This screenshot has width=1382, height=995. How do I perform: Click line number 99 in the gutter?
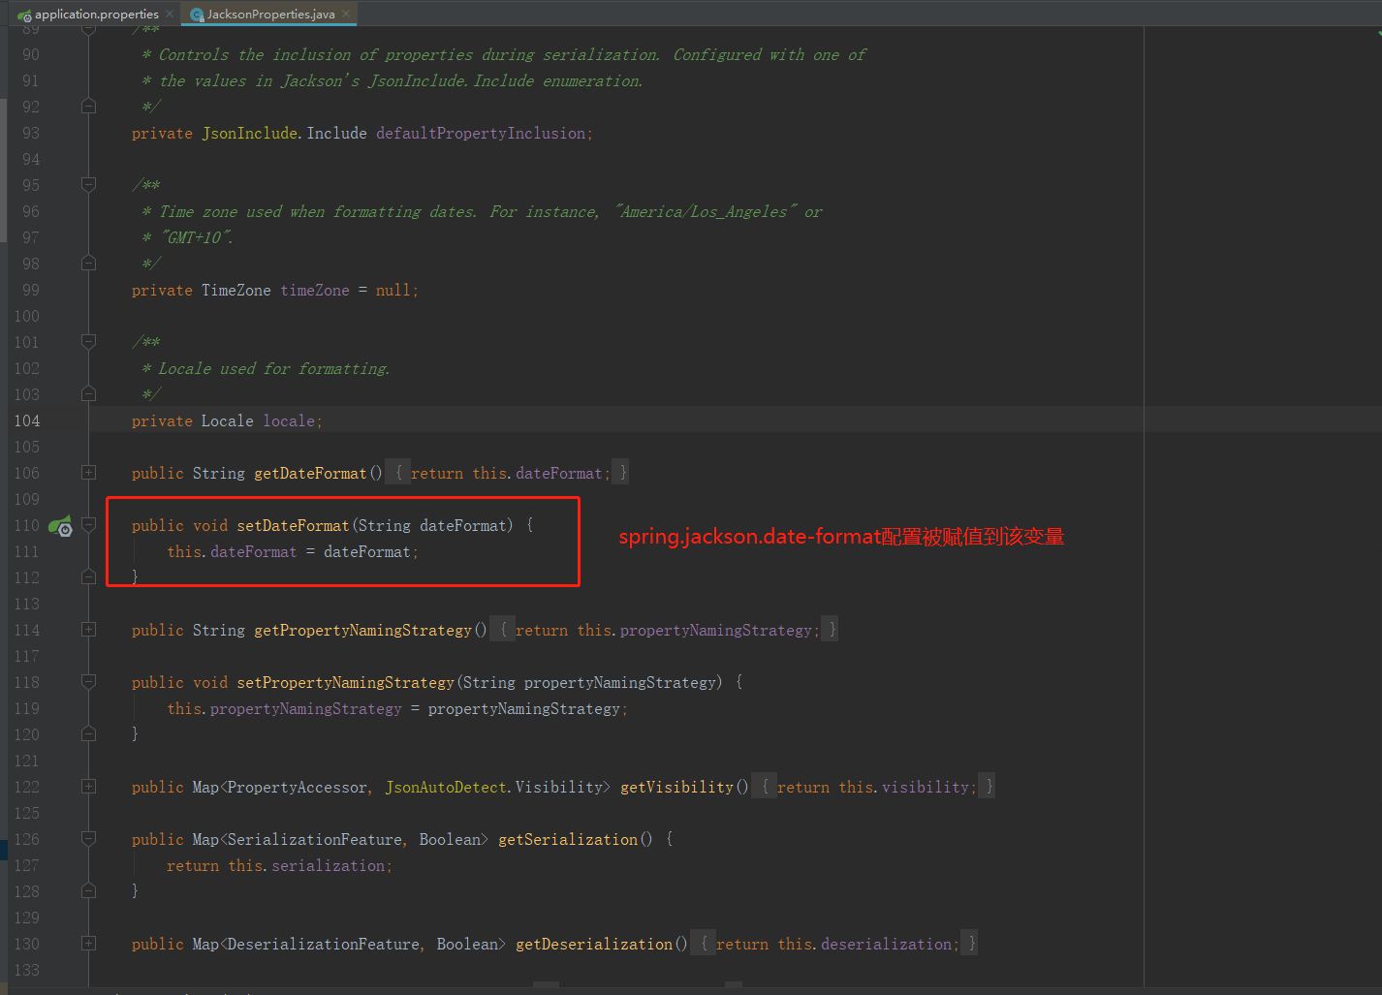tap(30, 290)
